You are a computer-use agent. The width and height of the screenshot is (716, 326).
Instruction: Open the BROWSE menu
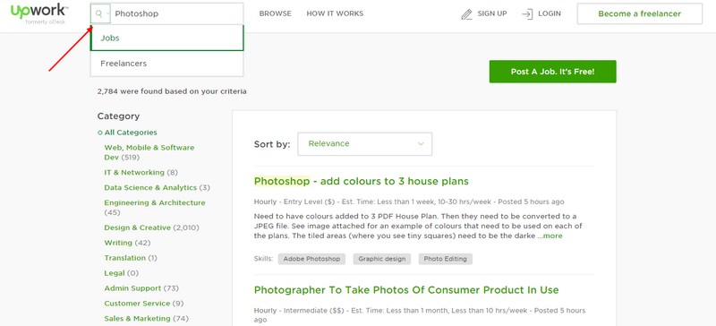pyautogui.click(x=276, y=13)
